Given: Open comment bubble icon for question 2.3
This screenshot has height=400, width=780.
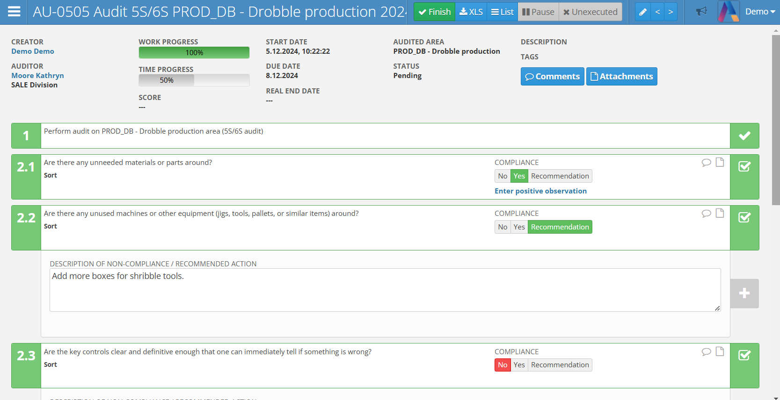Looking at the screenshot, I should [x=706, y=351].
